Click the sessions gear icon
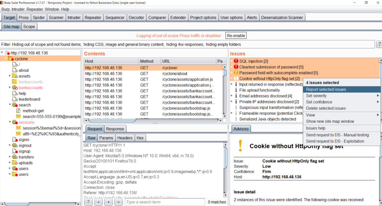382x206 pixels. point(15,122)
